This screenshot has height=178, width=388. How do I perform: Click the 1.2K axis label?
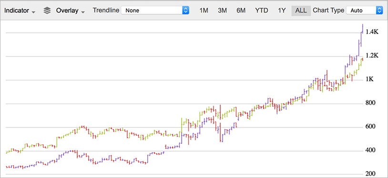(x=372, y=56)
